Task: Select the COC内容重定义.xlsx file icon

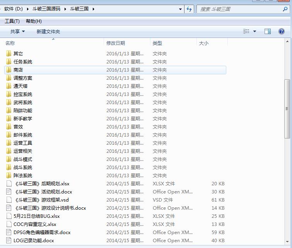Action: tap(9, 224)
